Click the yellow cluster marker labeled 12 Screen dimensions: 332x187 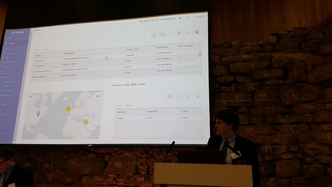tap(68, 109)
